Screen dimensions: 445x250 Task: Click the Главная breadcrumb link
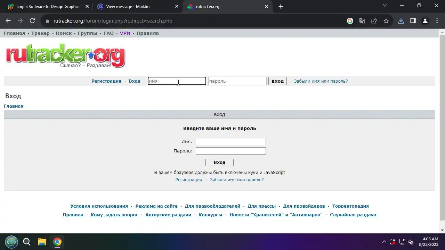click(14, 106)
